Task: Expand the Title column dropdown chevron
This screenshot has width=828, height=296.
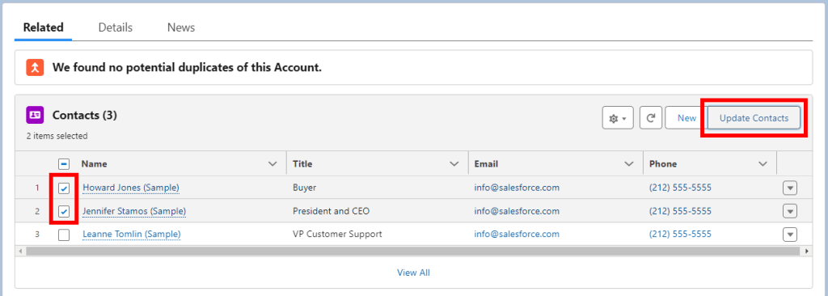Action: click(x=454, y=164)
